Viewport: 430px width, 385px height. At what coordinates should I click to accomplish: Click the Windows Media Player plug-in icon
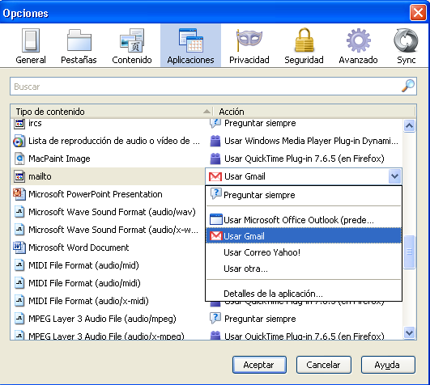[215, 141]
